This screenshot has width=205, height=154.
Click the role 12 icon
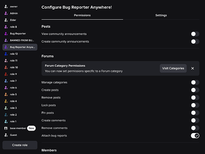[x=6, y=54]
